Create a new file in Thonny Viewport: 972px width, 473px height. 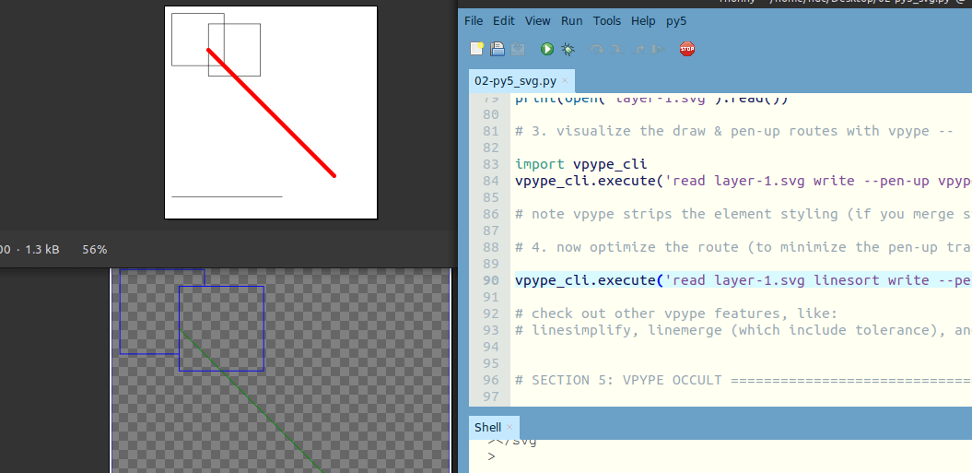click(x=476, y=49)
